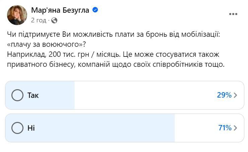The height and width of the screenshot is (152, 248).
Task: Open Мар'яна Безугла profile picture
Action: [x=17, y=15]
